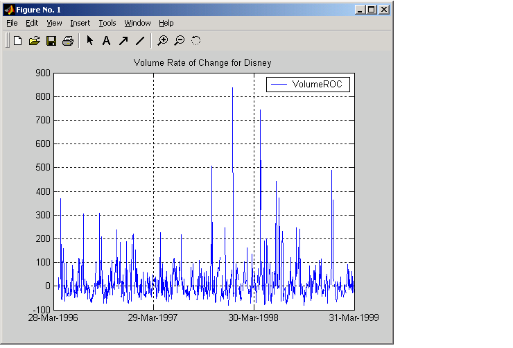Open the File menu
This screenshot has height=348, width=513.
tap(12, 23)
